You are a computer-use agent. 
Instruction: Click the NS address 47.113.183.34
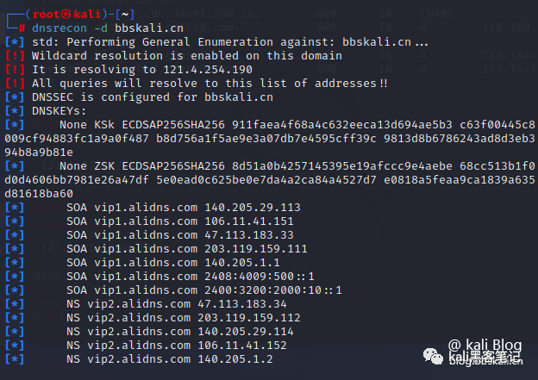[251, 303]
